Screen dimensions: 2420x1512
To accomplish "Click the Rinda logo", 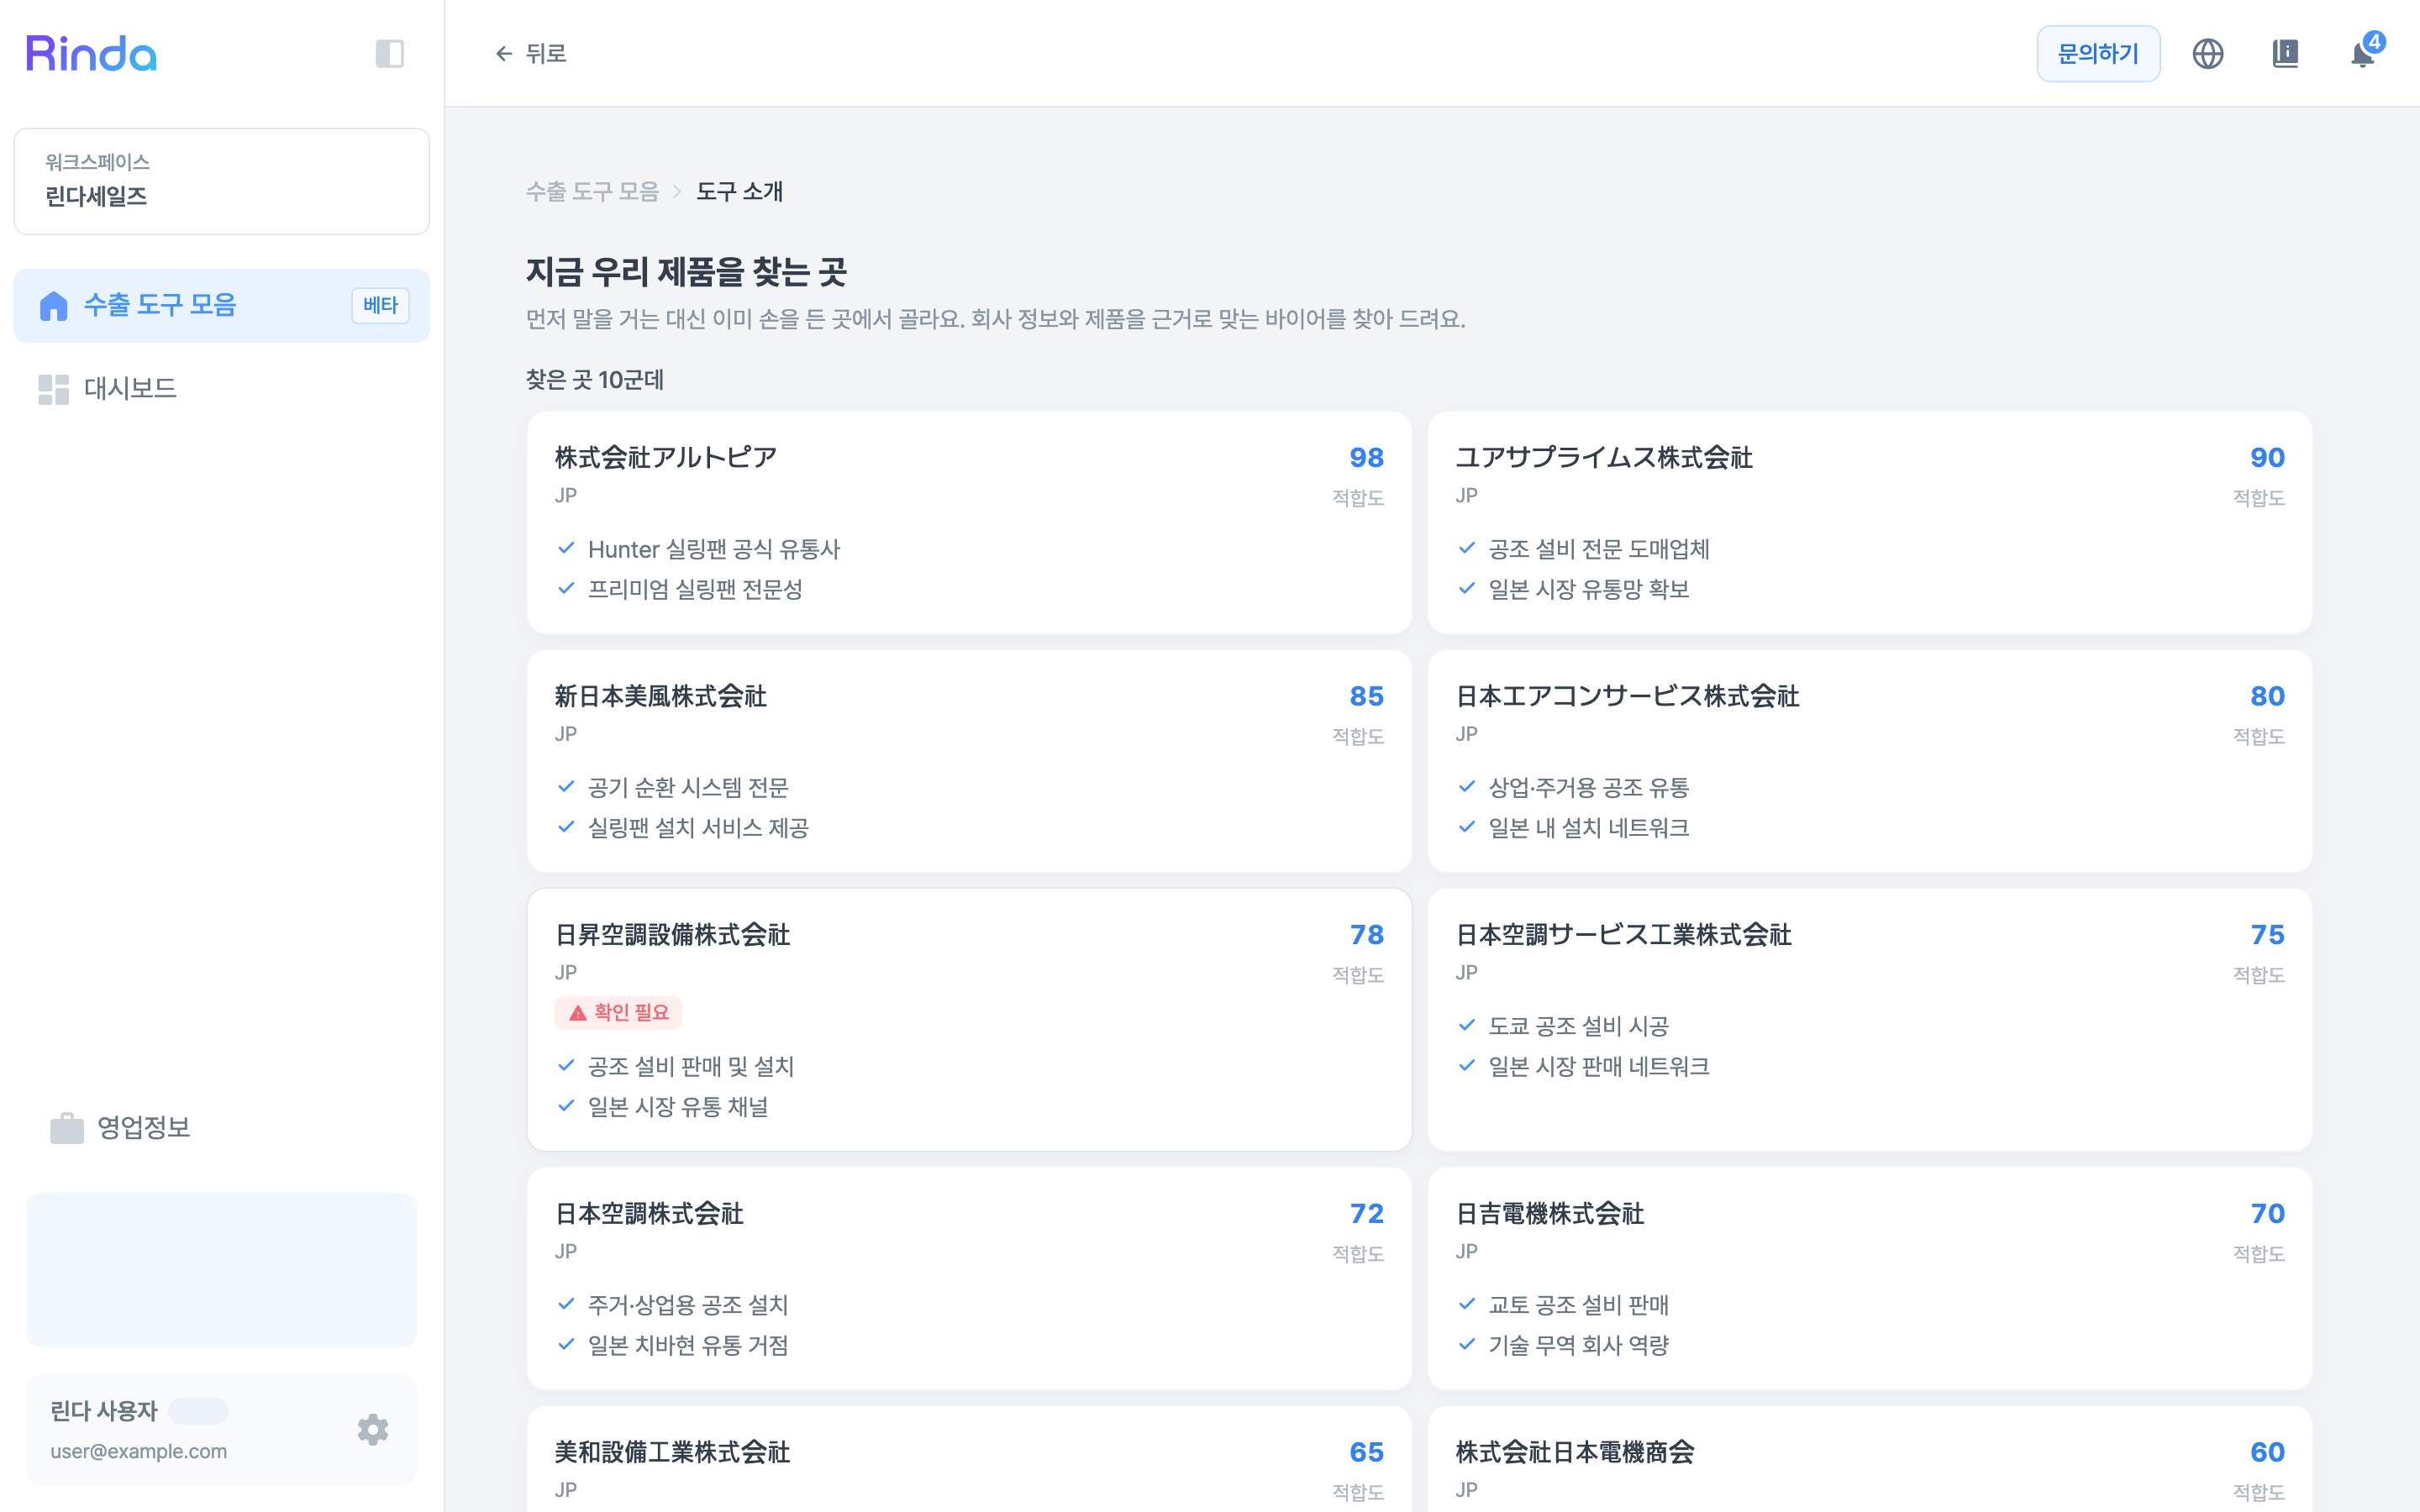I will click(x=91, y=53).
